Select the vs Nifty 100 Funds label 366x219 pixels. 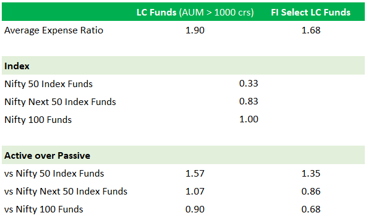coord(44,209)
